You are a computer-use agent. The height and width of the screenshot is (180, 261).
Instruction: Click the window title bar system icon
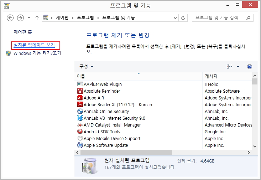click(x=6, y=6)
